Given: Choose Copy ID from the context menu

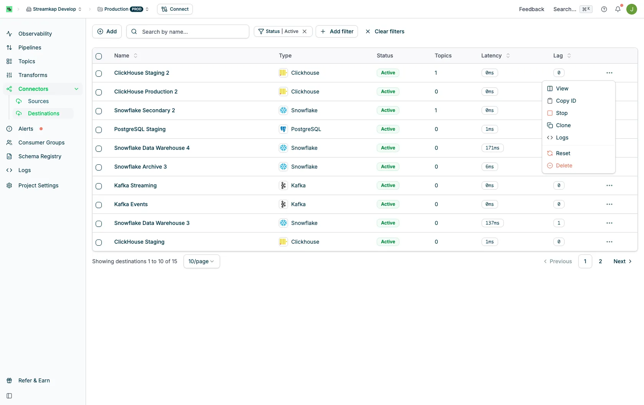Looking at the screenshot, I should click(579, 101).
